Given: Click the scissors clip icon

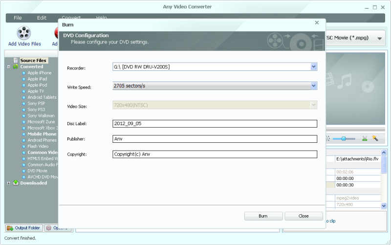Looking at the screenshot, I should 365,138.
